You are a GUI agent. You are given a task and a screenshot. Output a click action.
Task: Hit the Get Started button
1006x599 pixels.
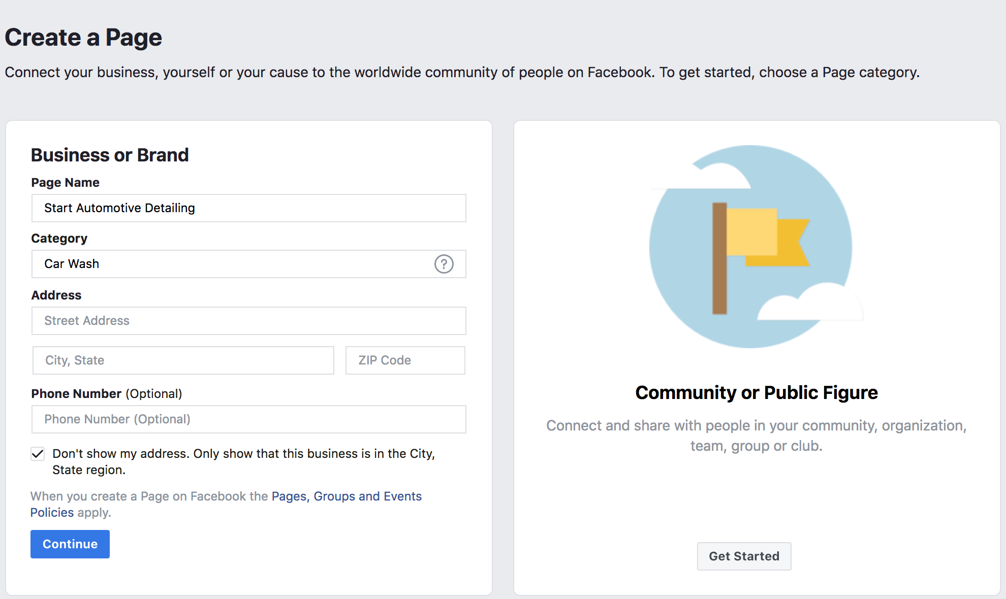point(744,556)
